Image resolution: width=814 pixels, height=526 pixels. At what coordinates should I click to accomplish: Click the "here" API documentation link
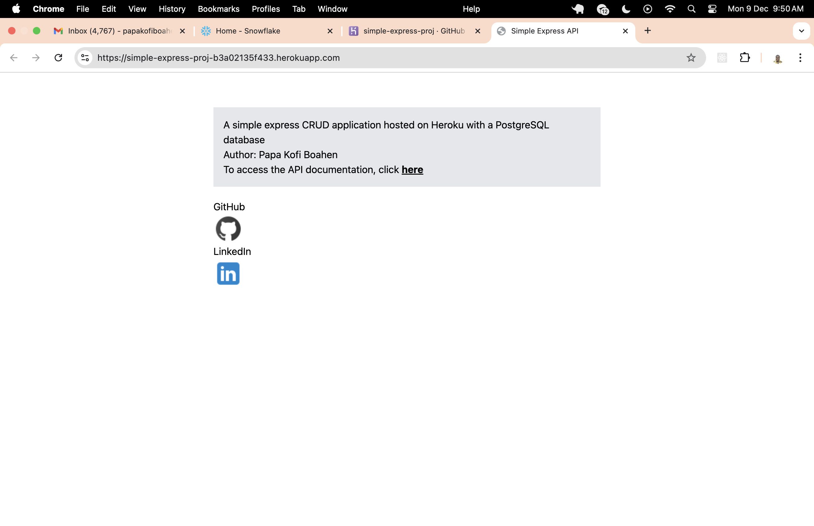(412, 170)
